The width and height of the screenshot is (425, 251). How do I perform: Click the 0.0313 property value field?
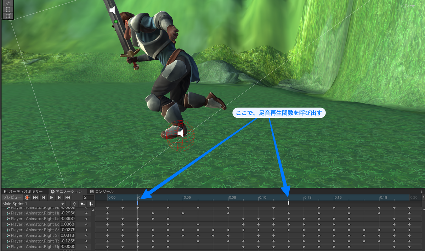click(67, 235)
